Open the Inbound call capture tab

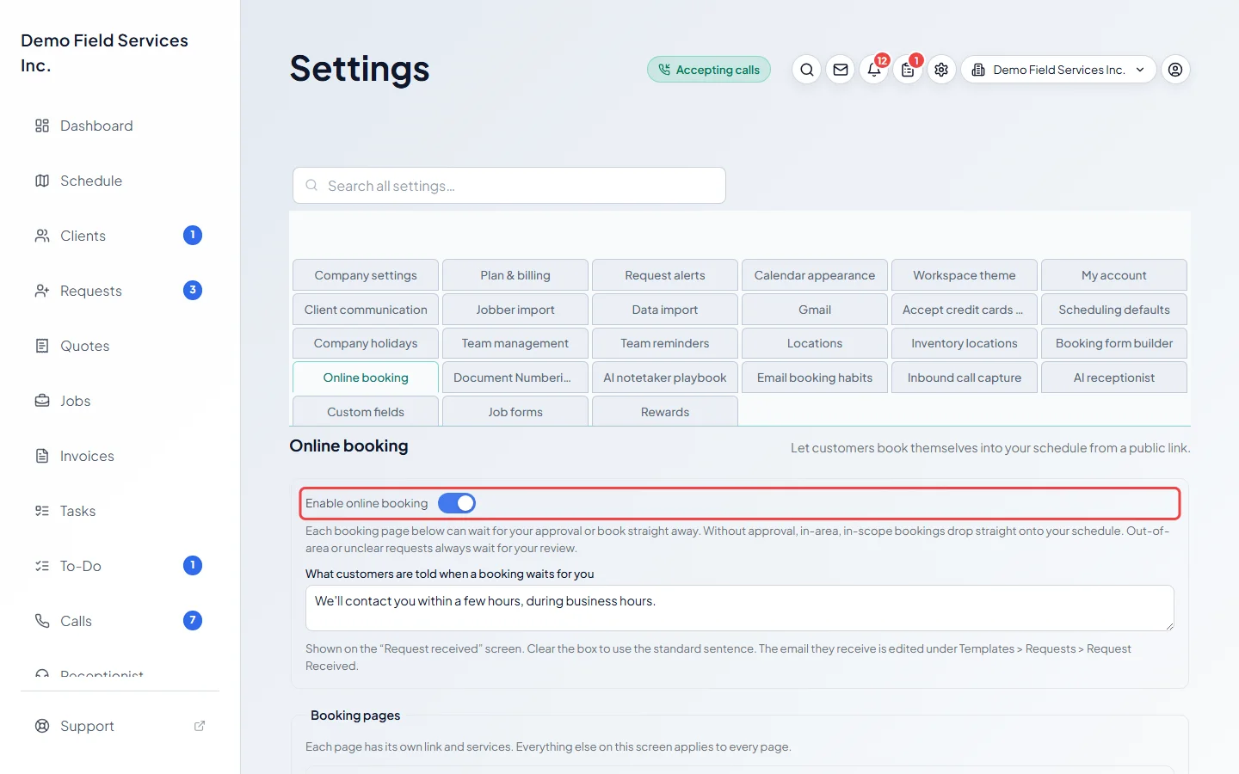(x=965, y=378)
